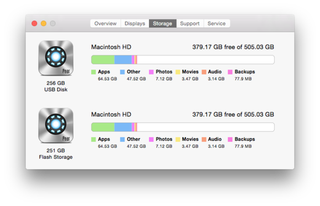
Task: Go to the Support tab
Action: 190,24
